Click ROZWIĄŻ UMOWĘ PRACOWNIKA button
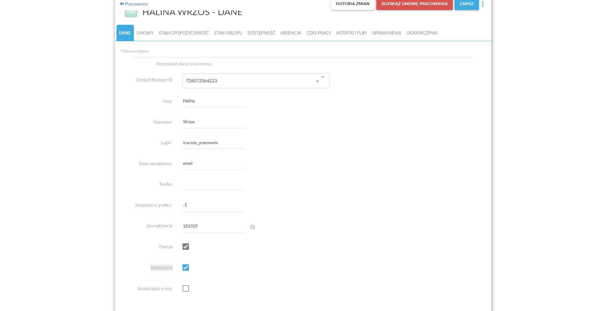609x311 pixels. pos(415,4)
